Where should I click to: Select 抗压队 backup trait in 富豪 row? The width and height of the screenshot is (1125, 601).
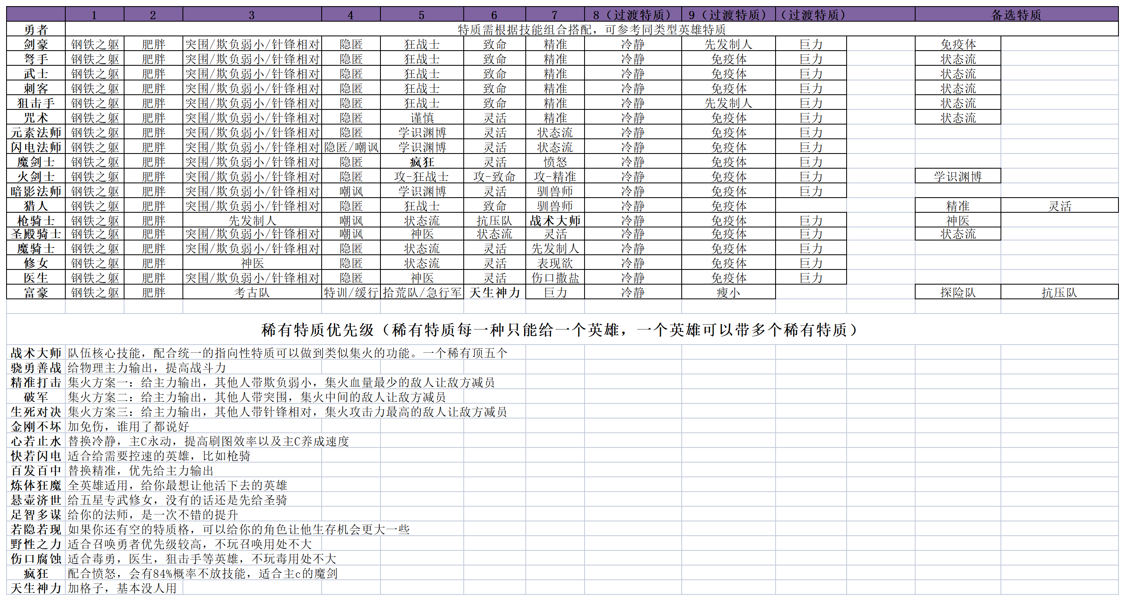tap(1060, 292)
